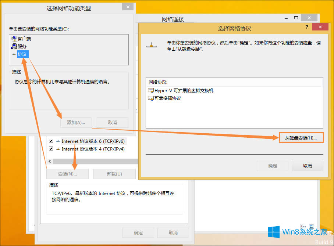Click the 可靠多播协议 protocol icon
The height and width of the screenshot is (246, 334).
151,98
